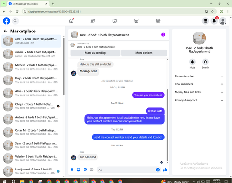
Task: Open the Video (Reels) nav icon
Action: point(115,21)
